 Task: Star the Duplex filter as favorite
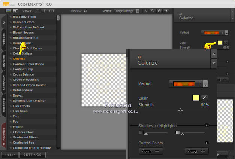pyautogui.click(x=10, y=95)
